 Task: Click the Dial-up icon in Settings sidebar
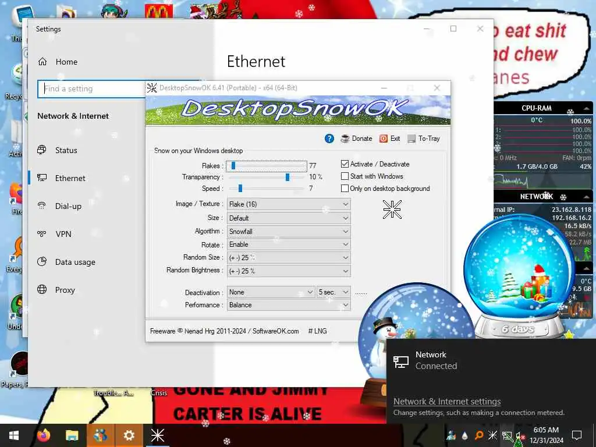click(42, 205)
